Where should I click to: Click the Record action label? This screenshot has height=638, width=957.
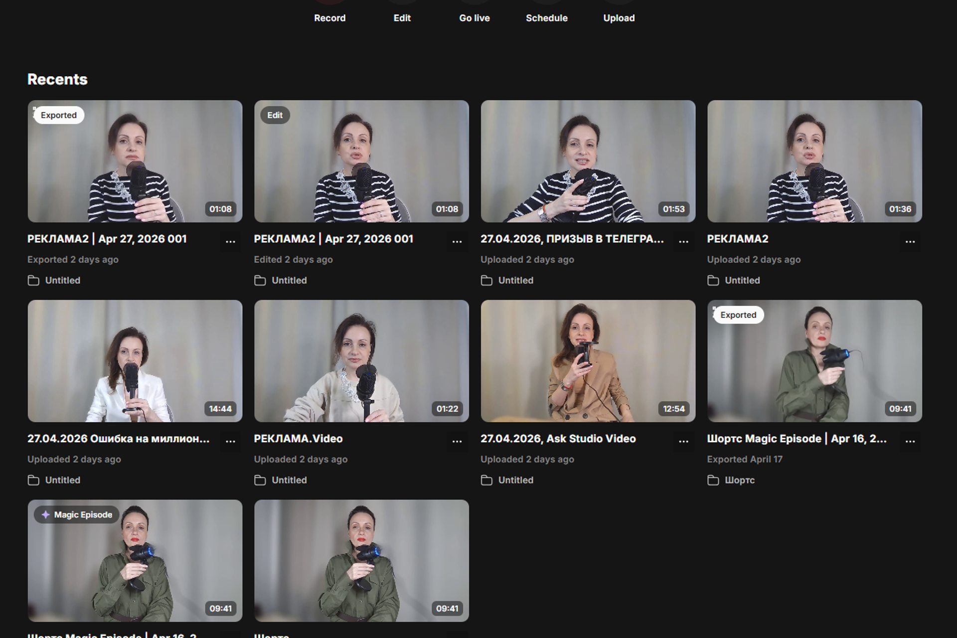tap(329, 18)
